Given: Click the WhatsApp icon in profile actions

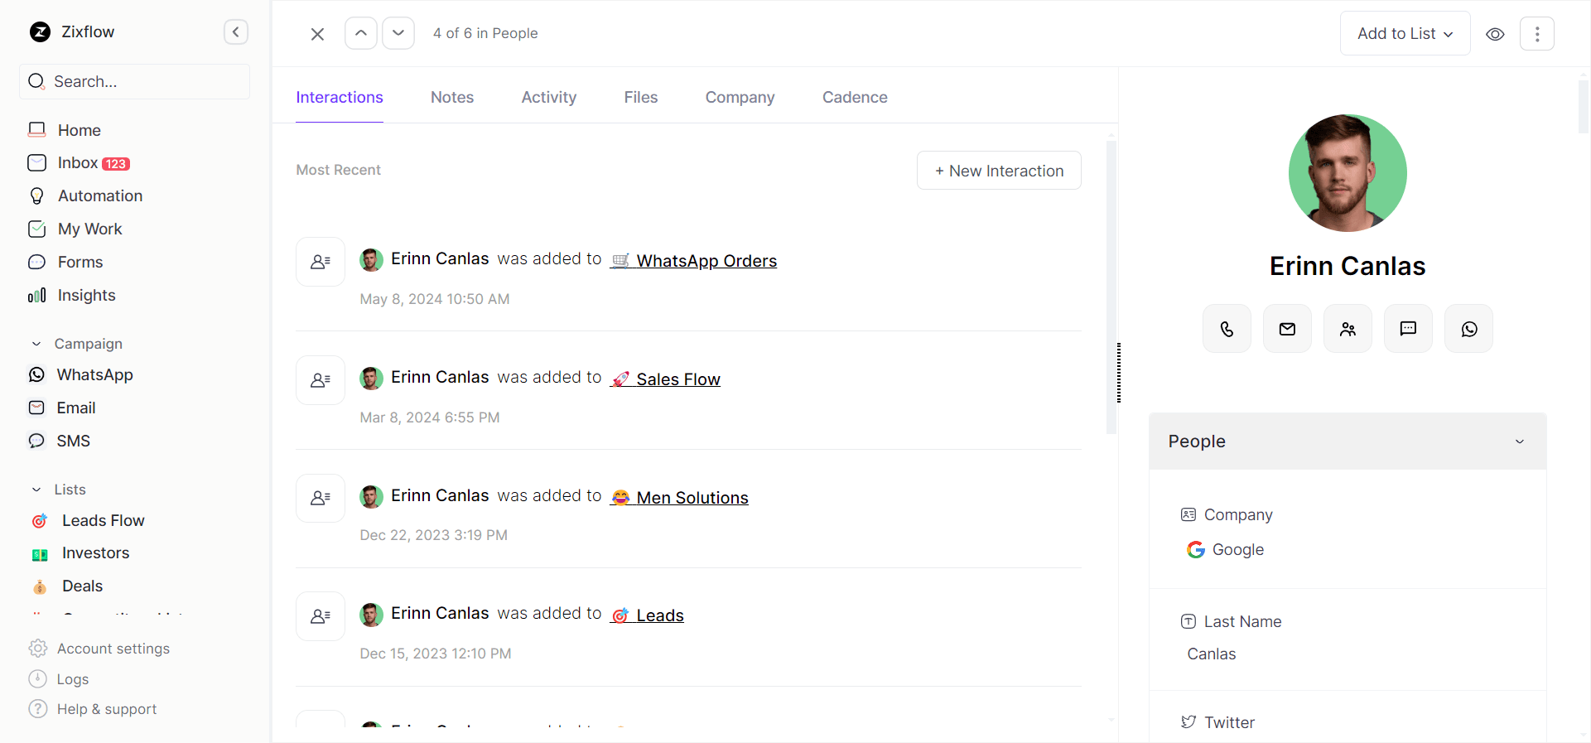Looking at the screenshot, I should tap(1468, 329).
